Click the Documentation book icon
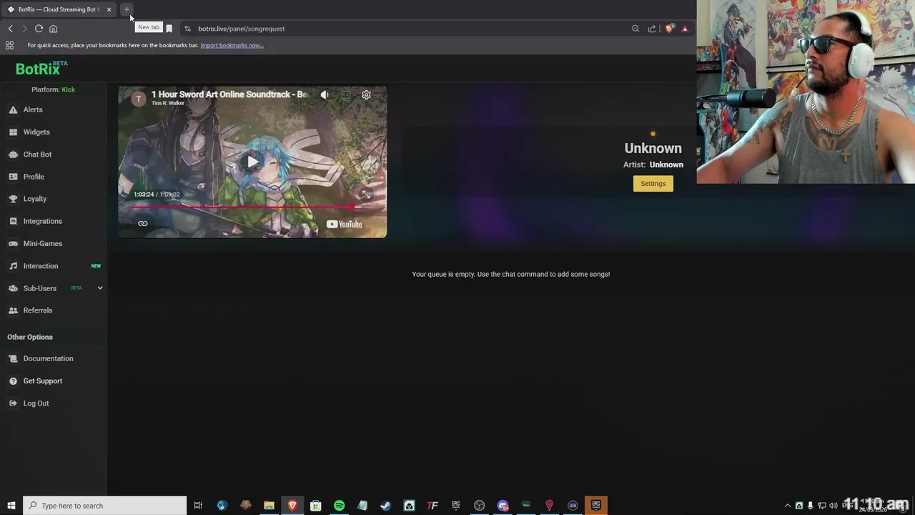915x515 pixels. [13, 358]
